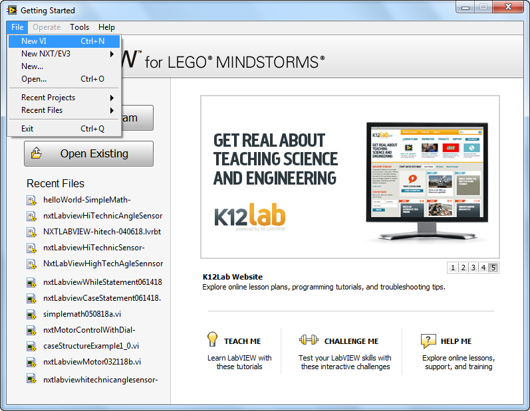Choose New... from the File menu
Image resolution: width=530 pixels, height=411 pixels.
(x=64, y=66)
